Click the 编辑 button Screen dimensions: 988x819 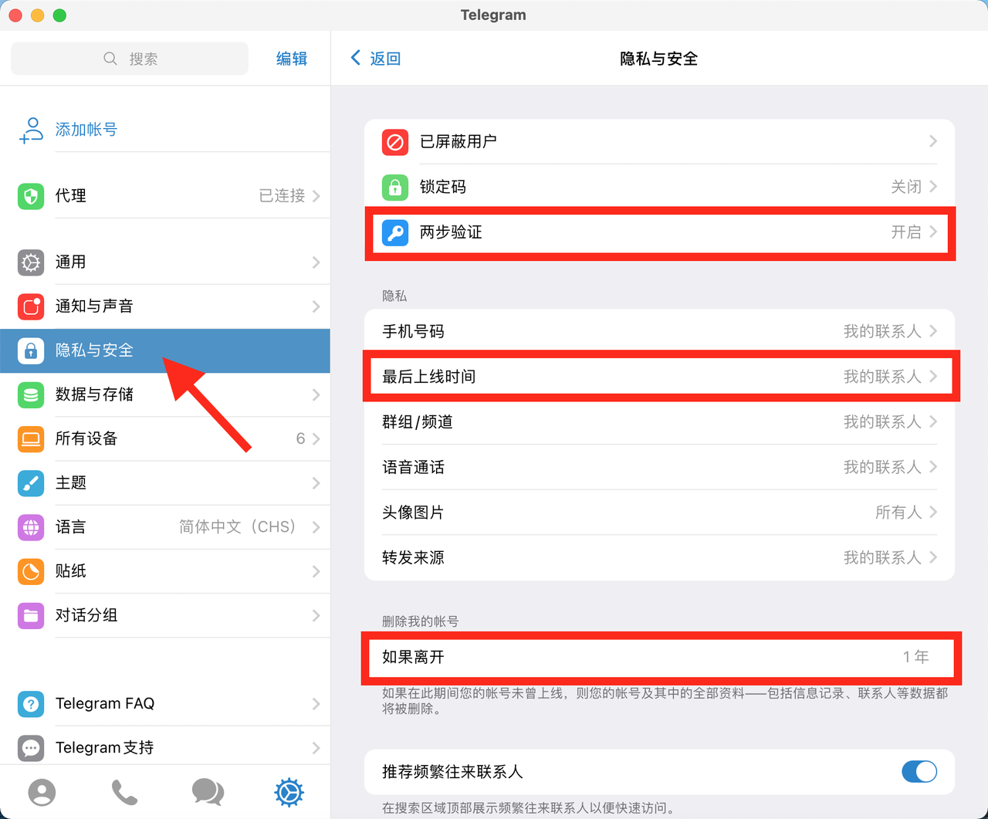pos(292,59)
